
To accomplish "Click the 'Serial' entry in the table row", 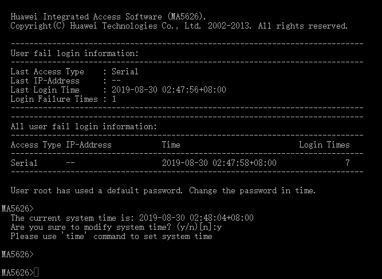I will click(x=24, y=163).
